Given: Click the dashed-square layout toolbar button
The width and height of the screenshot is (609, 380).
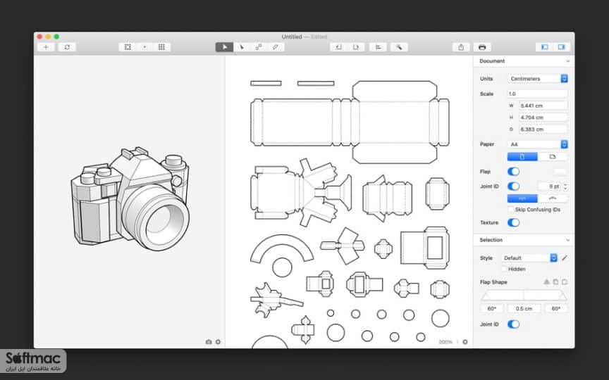Looking at the screenshot, I should click(128, 47).
